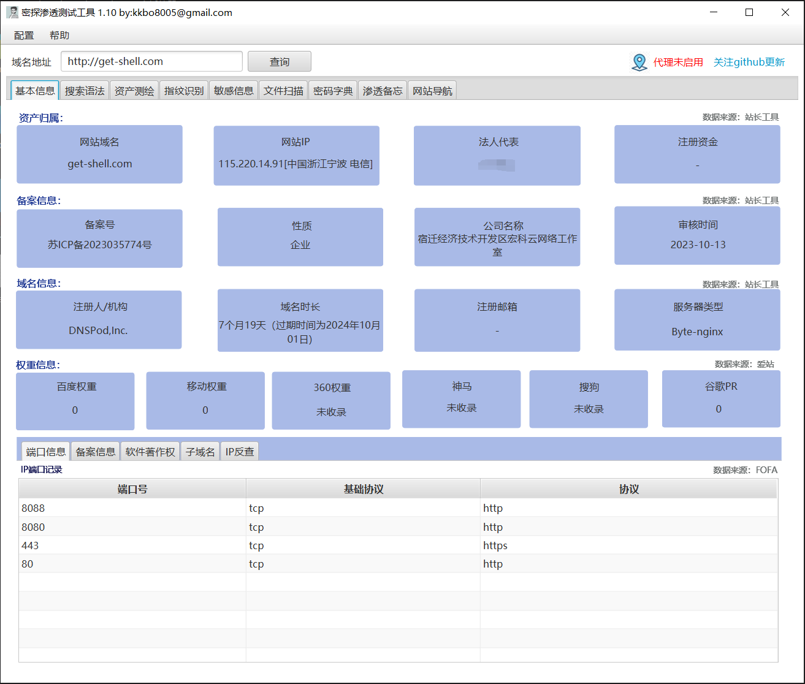This screenshot has height=684, width=805.
Task: Switch to the 基本信息 tab
Action: (35, 91)
